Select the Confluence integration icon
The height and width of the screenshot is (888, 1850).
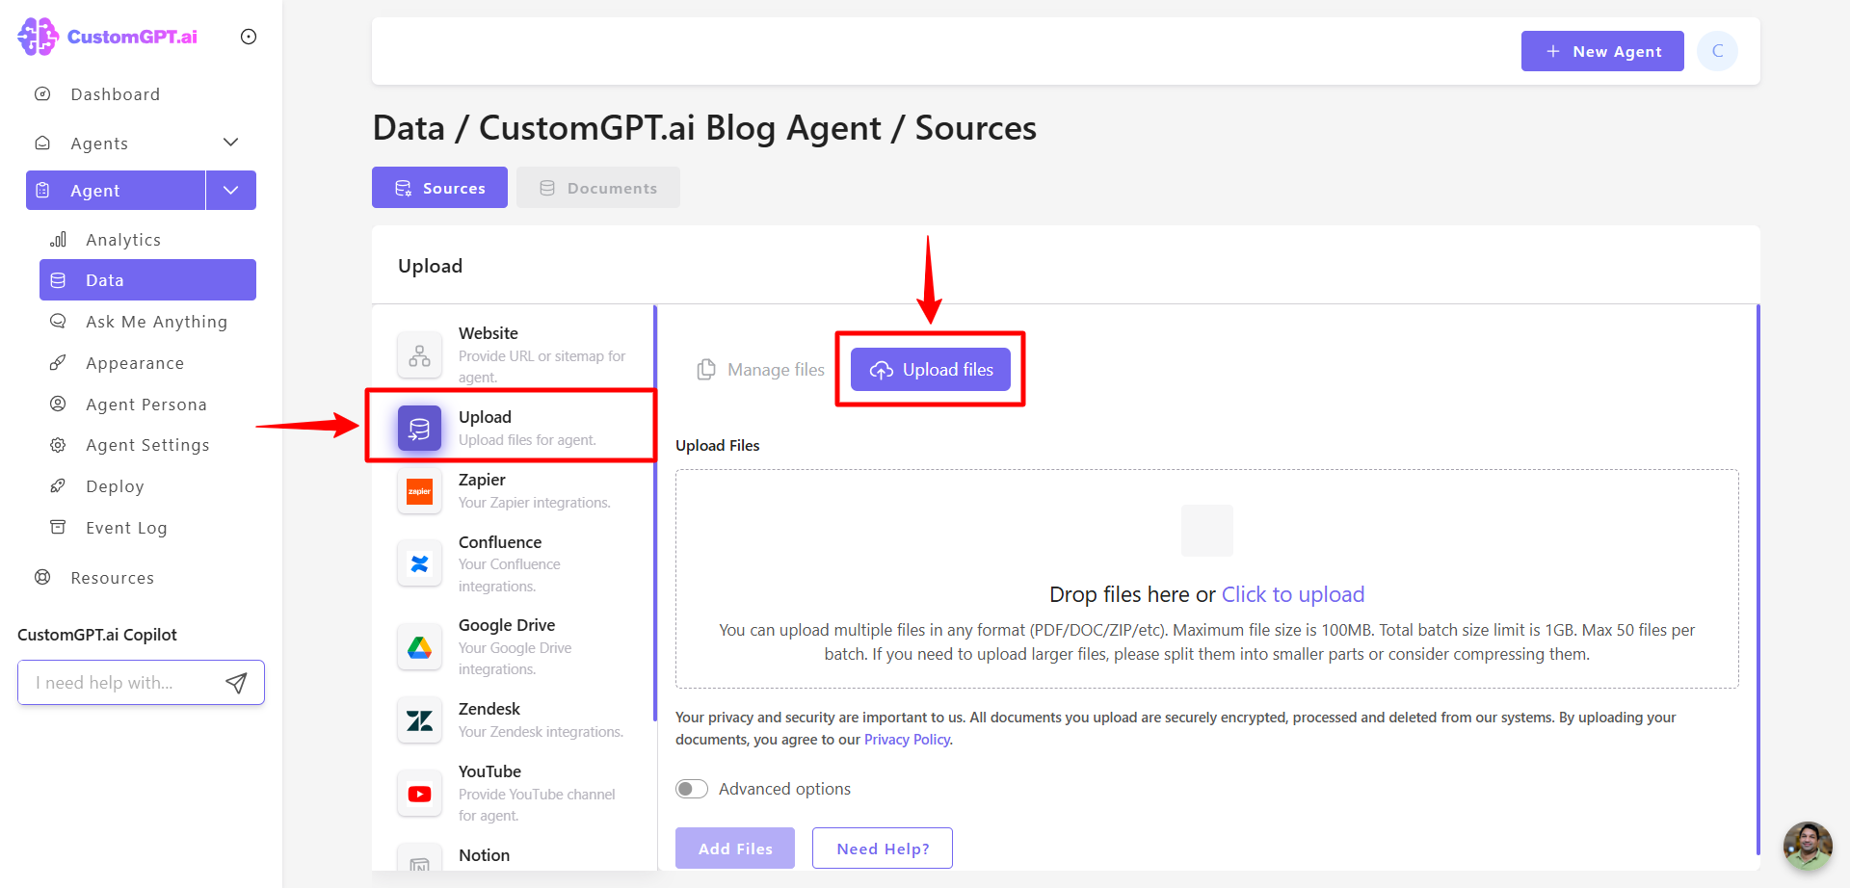419,563
